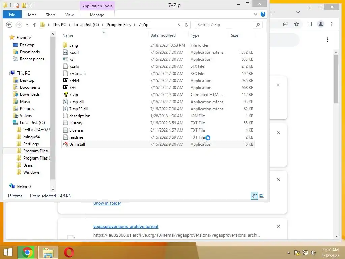Click taskbar clock showing 11:10 AM
345x259 pixels.
[x=330, y=253]
